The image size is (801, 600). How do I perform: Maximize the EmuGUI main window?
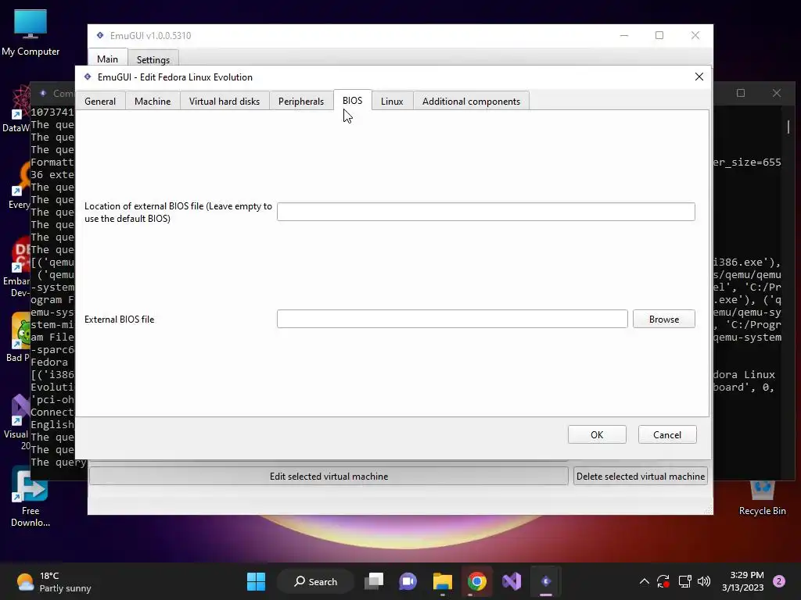coord(659,35)
